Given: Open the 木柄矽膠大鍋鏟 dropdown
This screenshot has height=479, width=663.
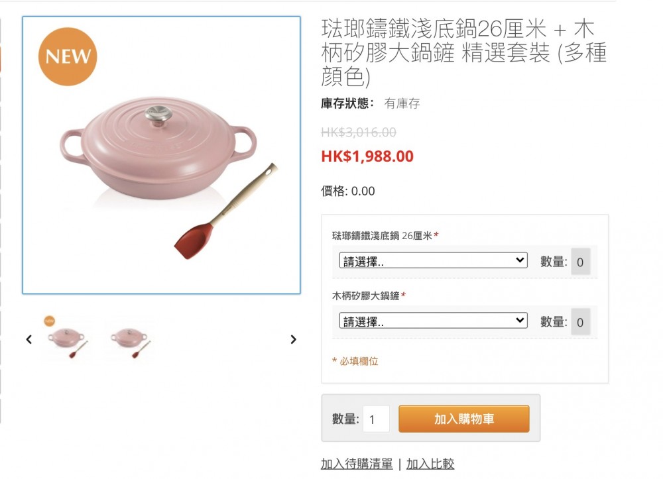Looking at the screenshot, I should 434,321.
